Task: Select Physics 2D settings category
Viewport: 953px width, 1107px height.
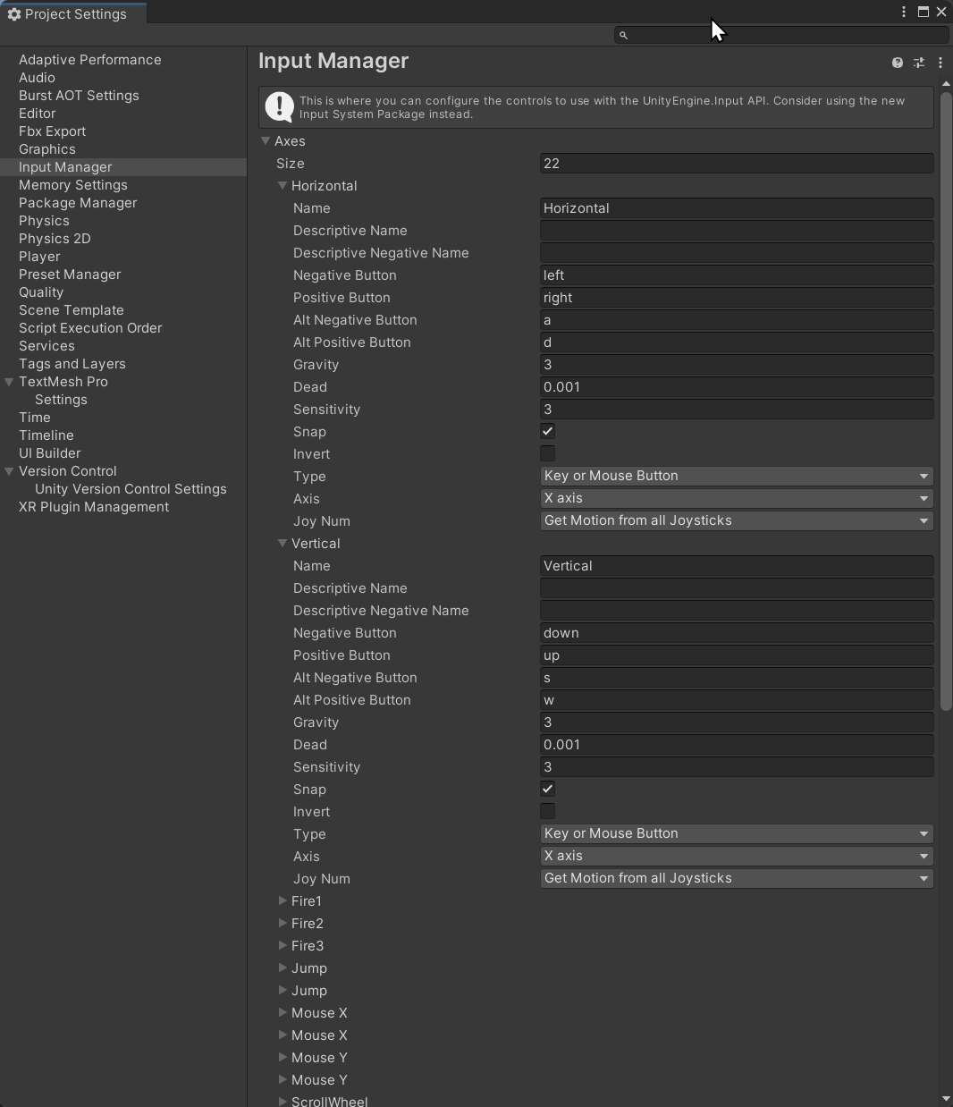Action: [x=55, y=239]
